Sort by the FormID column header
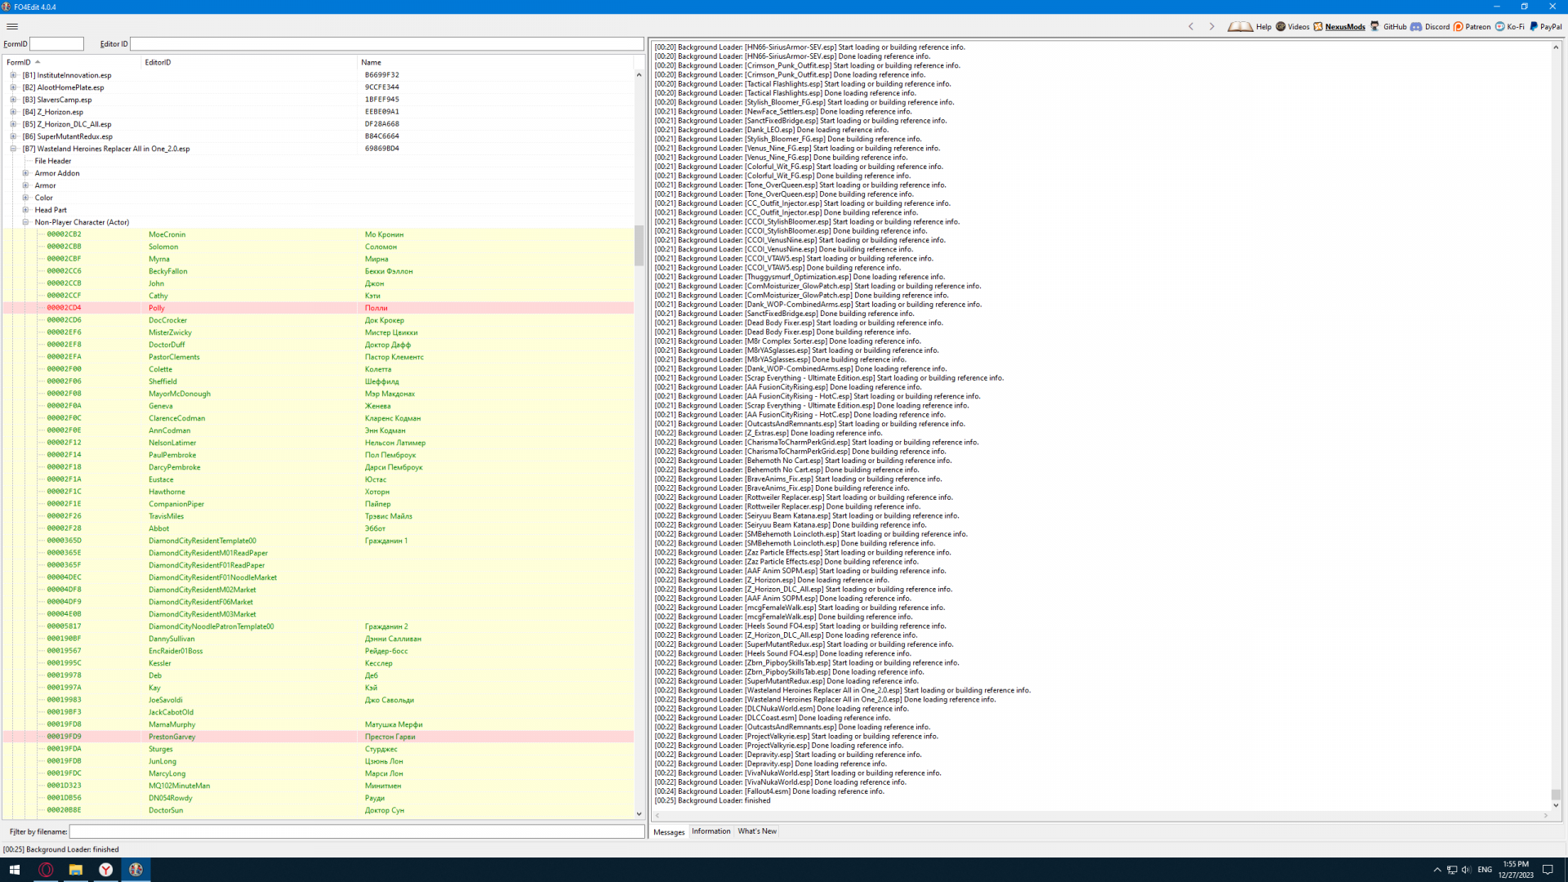 [x=19, y=62]
